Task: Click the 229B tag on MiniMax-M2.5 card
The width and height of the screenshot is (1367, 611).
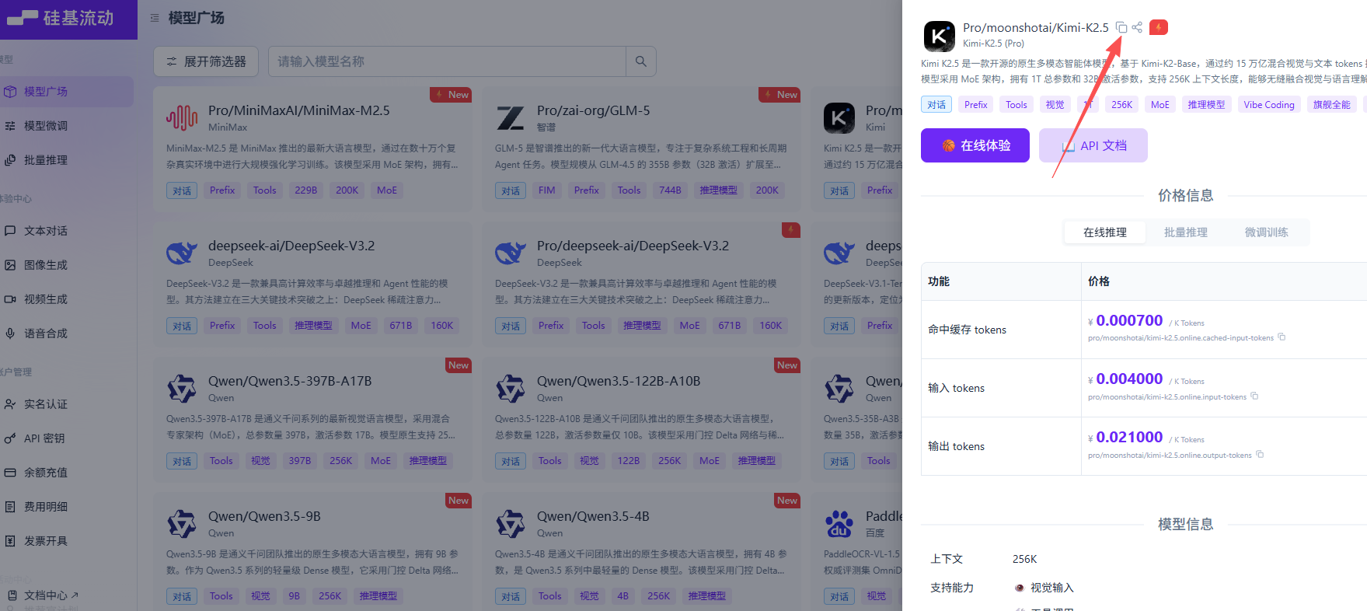Action: 305,190
